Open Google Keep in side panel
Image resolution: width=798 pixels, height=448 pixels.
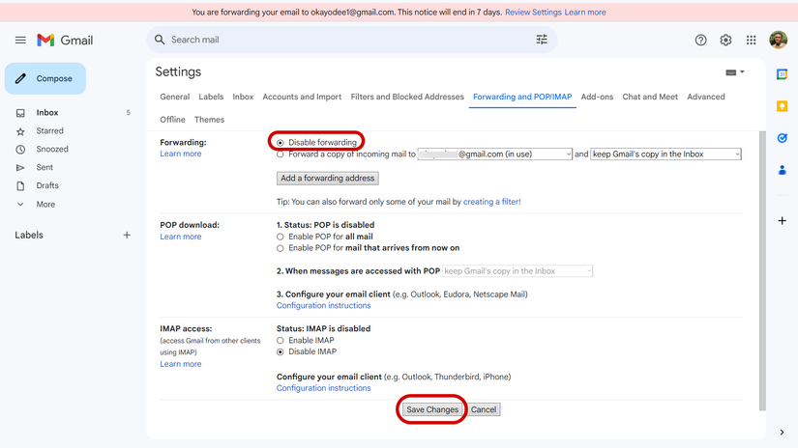[x=783, y=106]
